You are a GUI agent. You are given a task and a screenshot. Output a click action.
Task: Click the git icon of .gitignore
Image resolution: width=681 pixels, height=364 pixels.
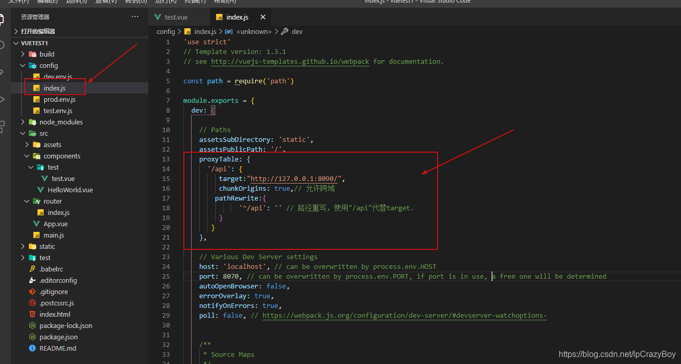tap(32, 292)
